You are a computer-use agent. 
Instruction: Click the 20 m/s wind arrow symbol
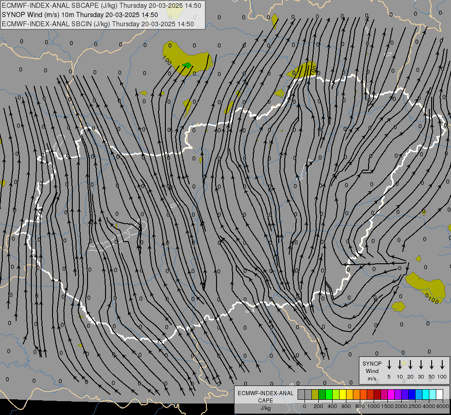(x=410, y=365)
